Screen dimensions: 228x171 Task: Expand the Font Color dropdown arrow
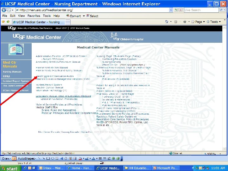click(x=97, y=159)
